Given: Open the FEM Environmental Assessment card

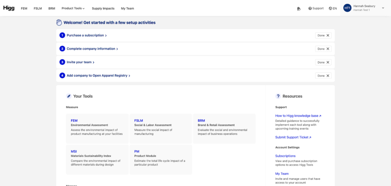Looking at the screenshot, I should coord(97,128).
